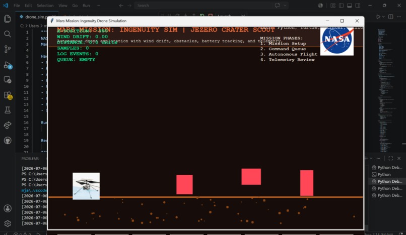
Task: Open the Selection menu
Action: tap(45, 6)
